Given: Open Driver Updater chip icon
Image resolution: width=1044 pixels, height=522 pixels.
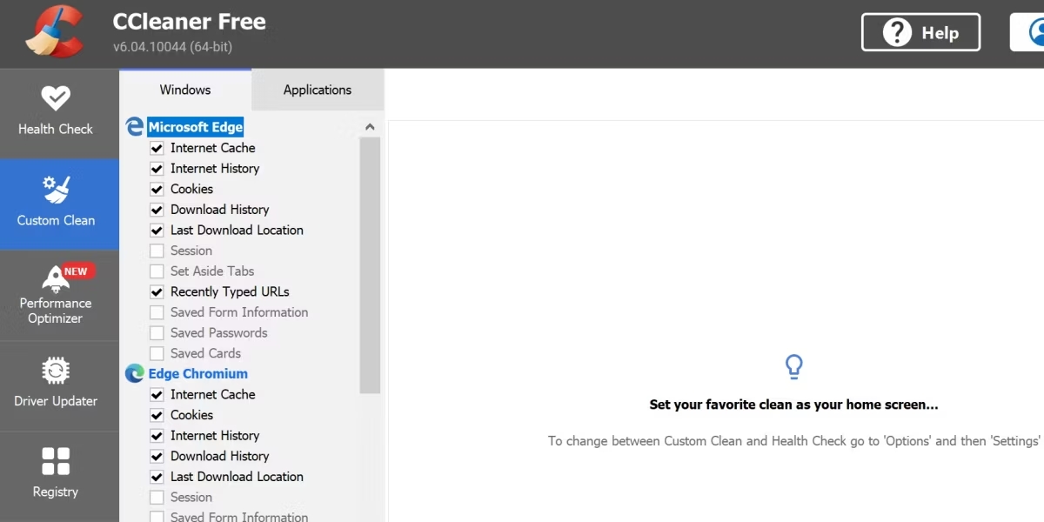Looking at the screenshot, I should coord(56,371).
